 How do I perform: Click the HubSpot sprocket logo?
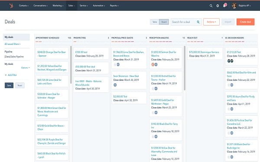tap(11, 6)
